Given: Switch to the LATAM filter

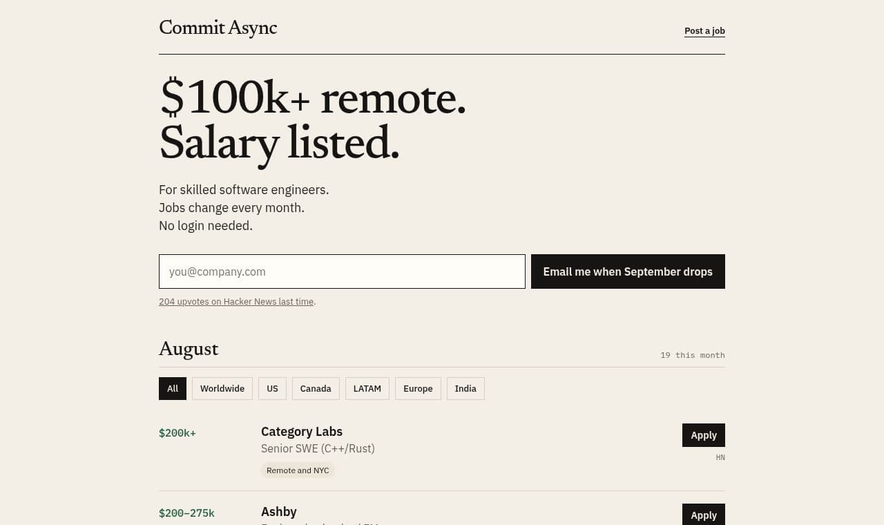Looking at the screenshot, I should 367,388.
